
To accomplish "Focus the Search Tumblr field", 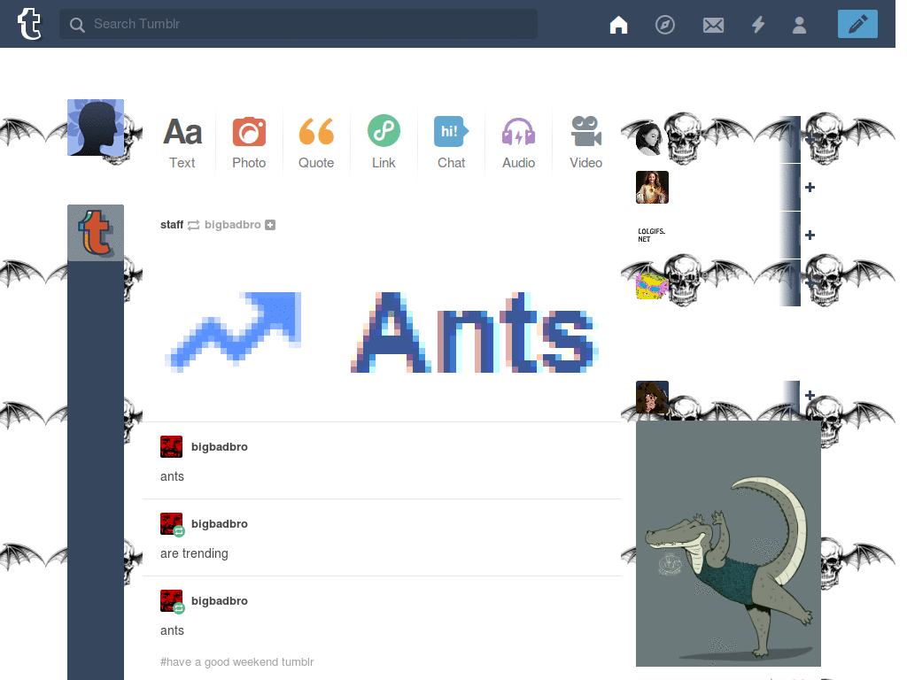I will point(298,24).
